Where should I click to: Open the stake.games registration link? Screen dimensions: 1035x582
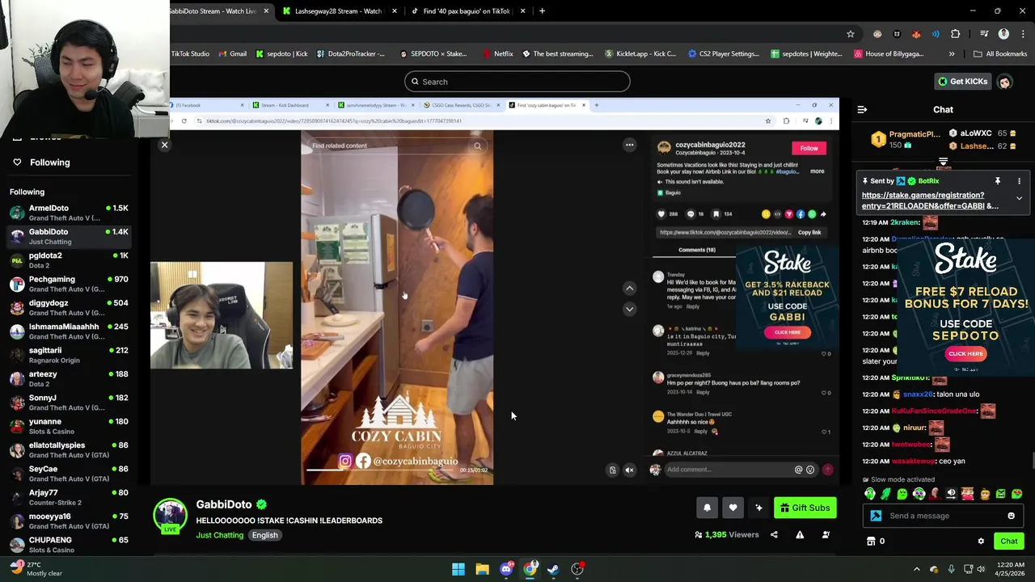click(x=930, y=200)
